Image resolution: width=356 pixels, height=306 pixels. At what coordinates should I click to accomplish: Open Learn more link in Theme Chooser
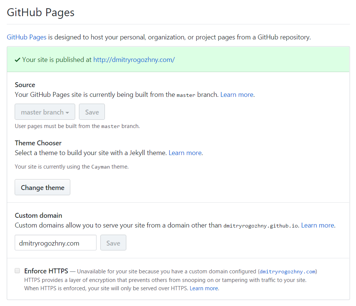[185, 153]
